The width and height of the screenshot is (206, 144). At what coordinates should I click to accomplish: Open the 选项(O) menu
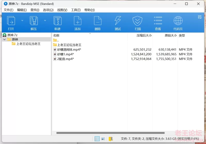coord(48,10)
